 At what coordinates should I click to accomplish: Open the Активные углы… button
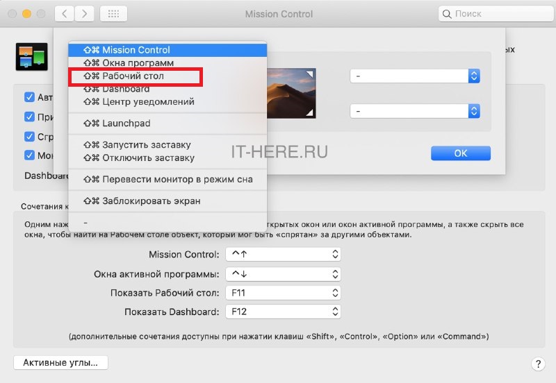coord(60,362)
